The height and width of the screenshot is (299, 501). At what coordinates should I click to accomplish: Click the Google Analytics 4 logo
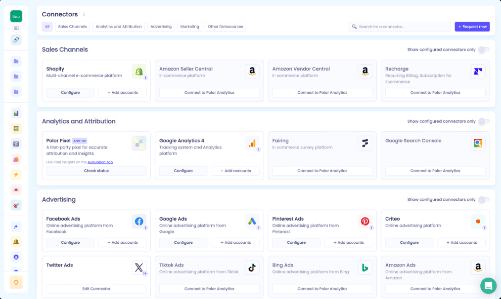pos(252,144)
